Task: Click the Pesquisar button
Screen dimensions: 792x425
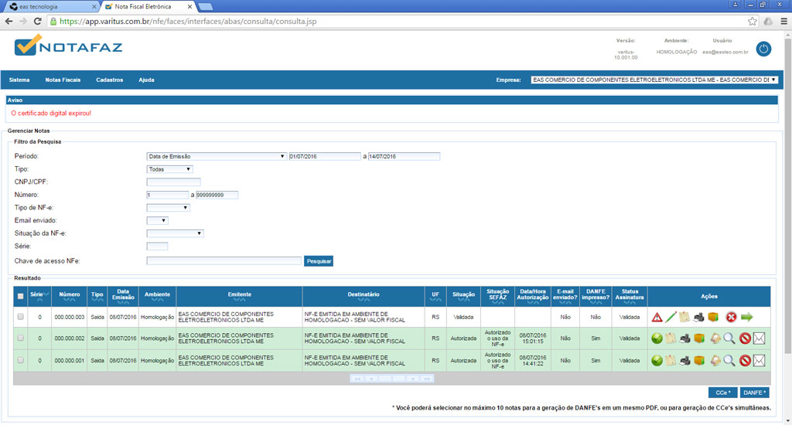Action: click(319, 261)
